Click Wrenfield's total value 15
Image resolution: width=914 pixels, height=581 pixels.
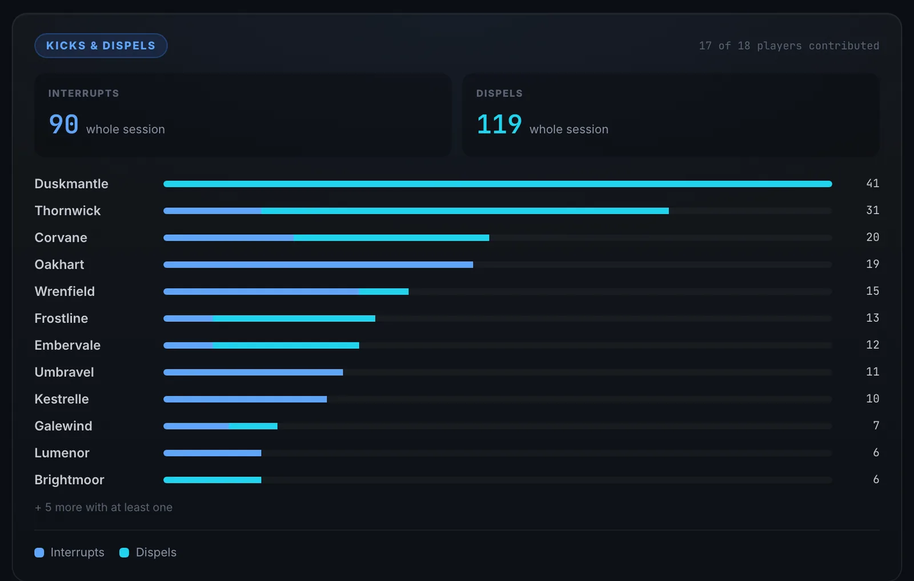(872, 291)
